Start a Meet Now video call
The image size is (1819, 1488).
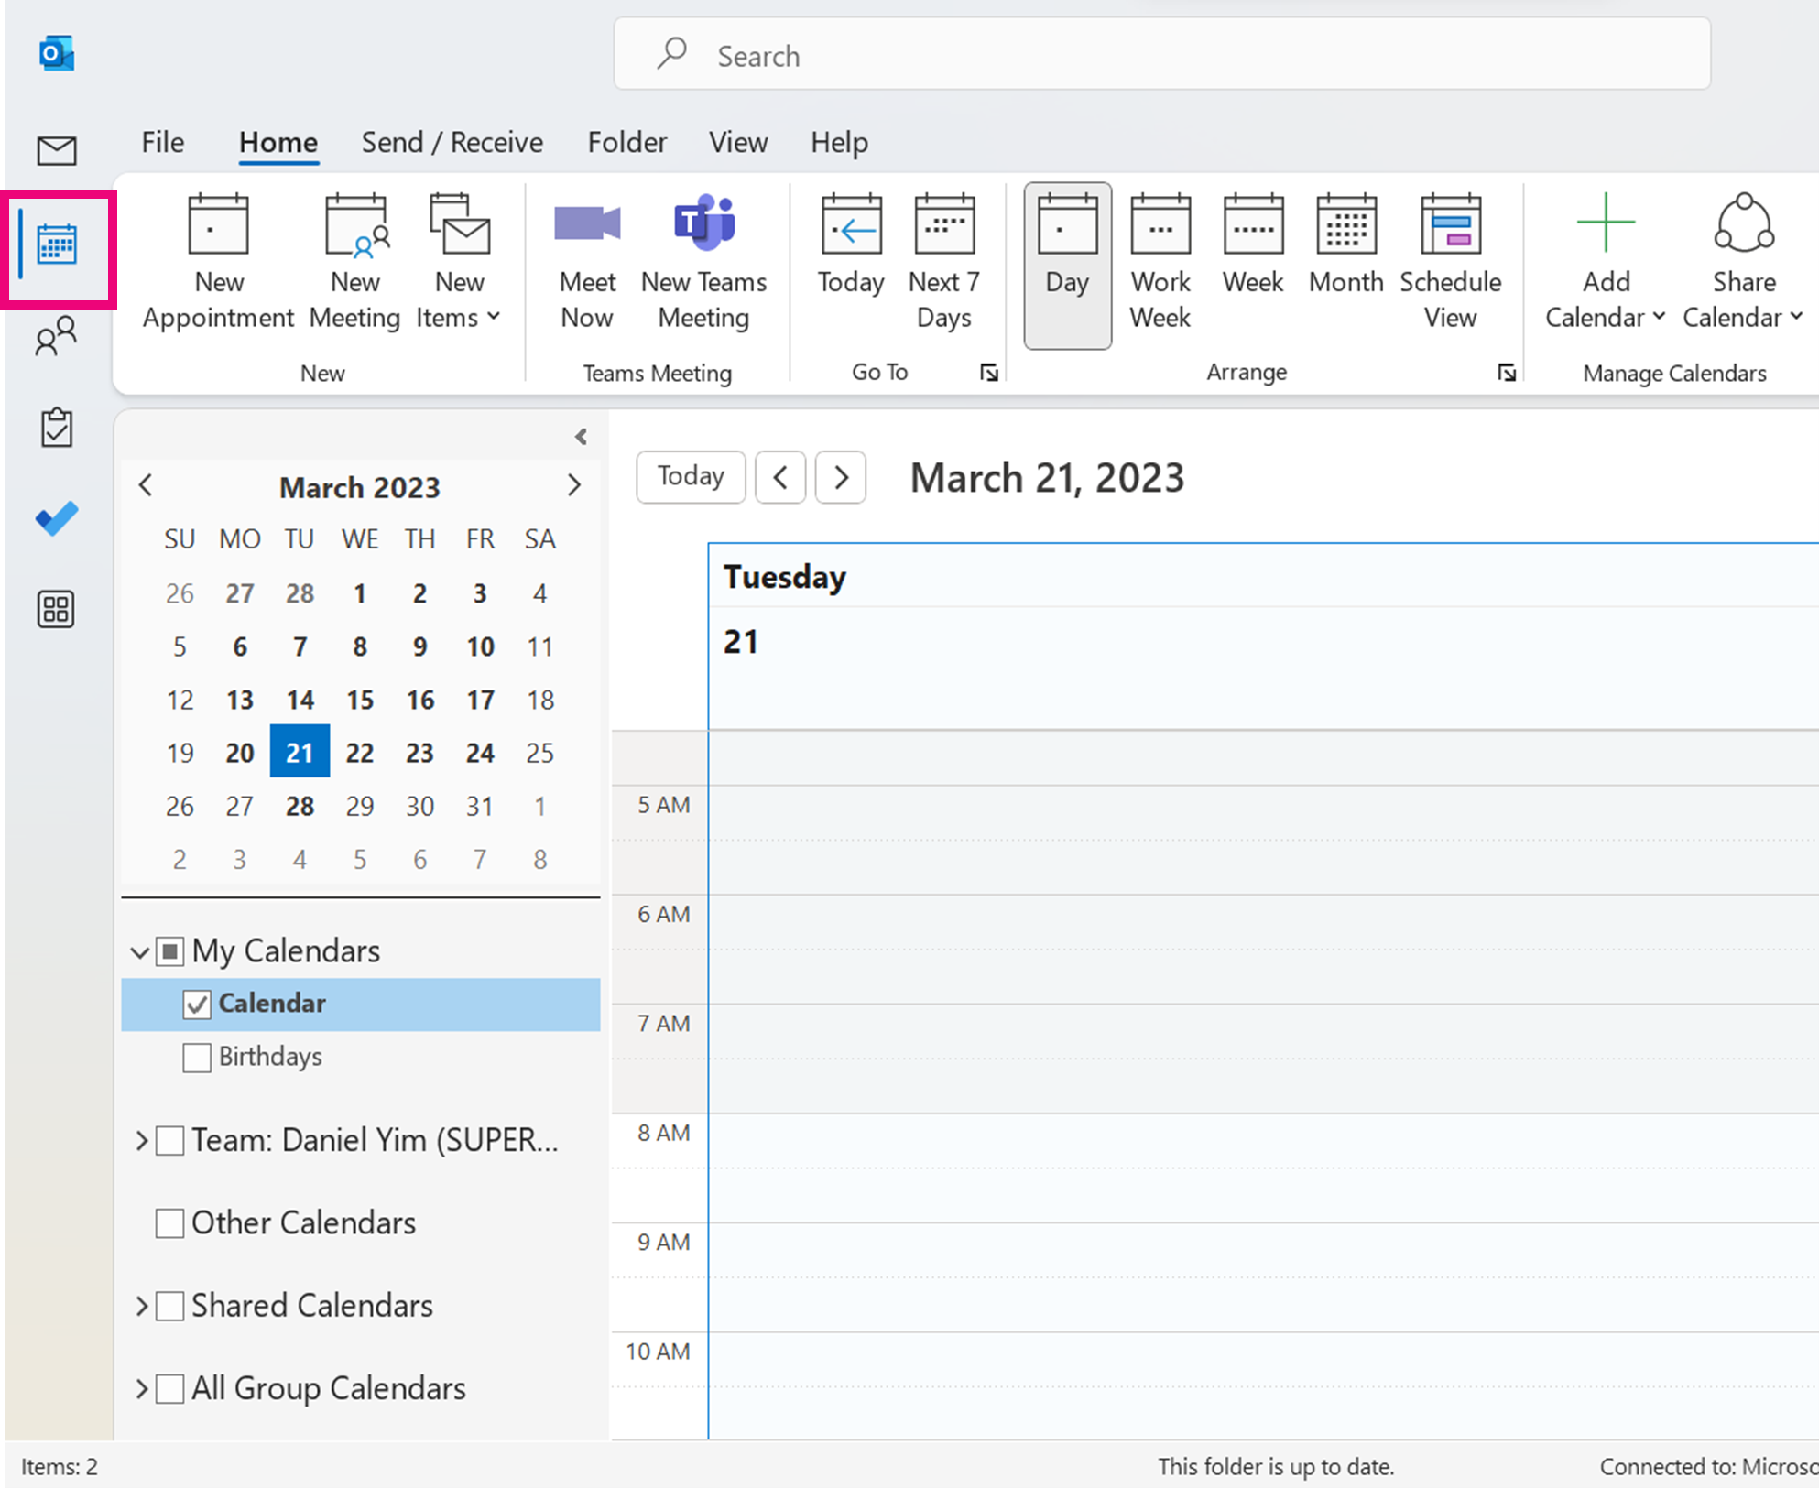tap(587, 263)
